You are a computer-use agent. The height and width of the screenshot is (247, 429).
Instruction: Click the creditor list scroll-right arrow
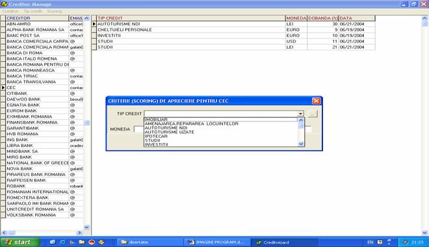[79, 233]
